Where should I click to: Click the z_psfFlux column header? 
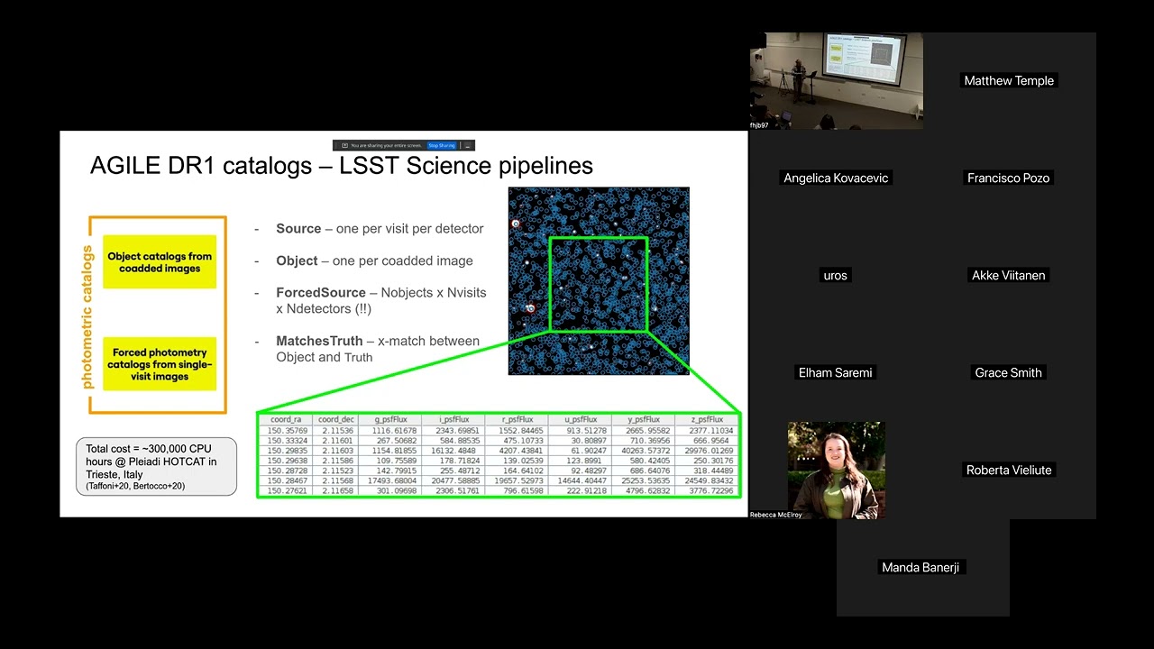pos(706,420)
